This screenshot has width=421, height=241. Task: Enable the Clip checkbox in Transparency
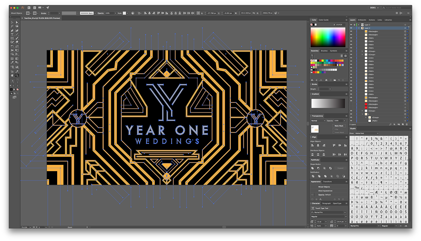(333, 129)
